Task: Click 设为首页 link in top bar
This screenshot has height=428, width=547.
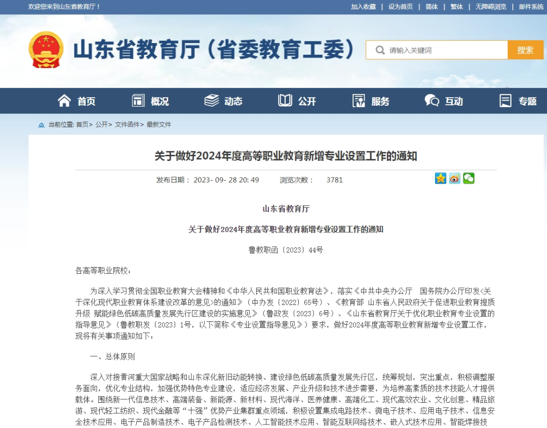Action: pyautogui.click(x=400, y=7)
